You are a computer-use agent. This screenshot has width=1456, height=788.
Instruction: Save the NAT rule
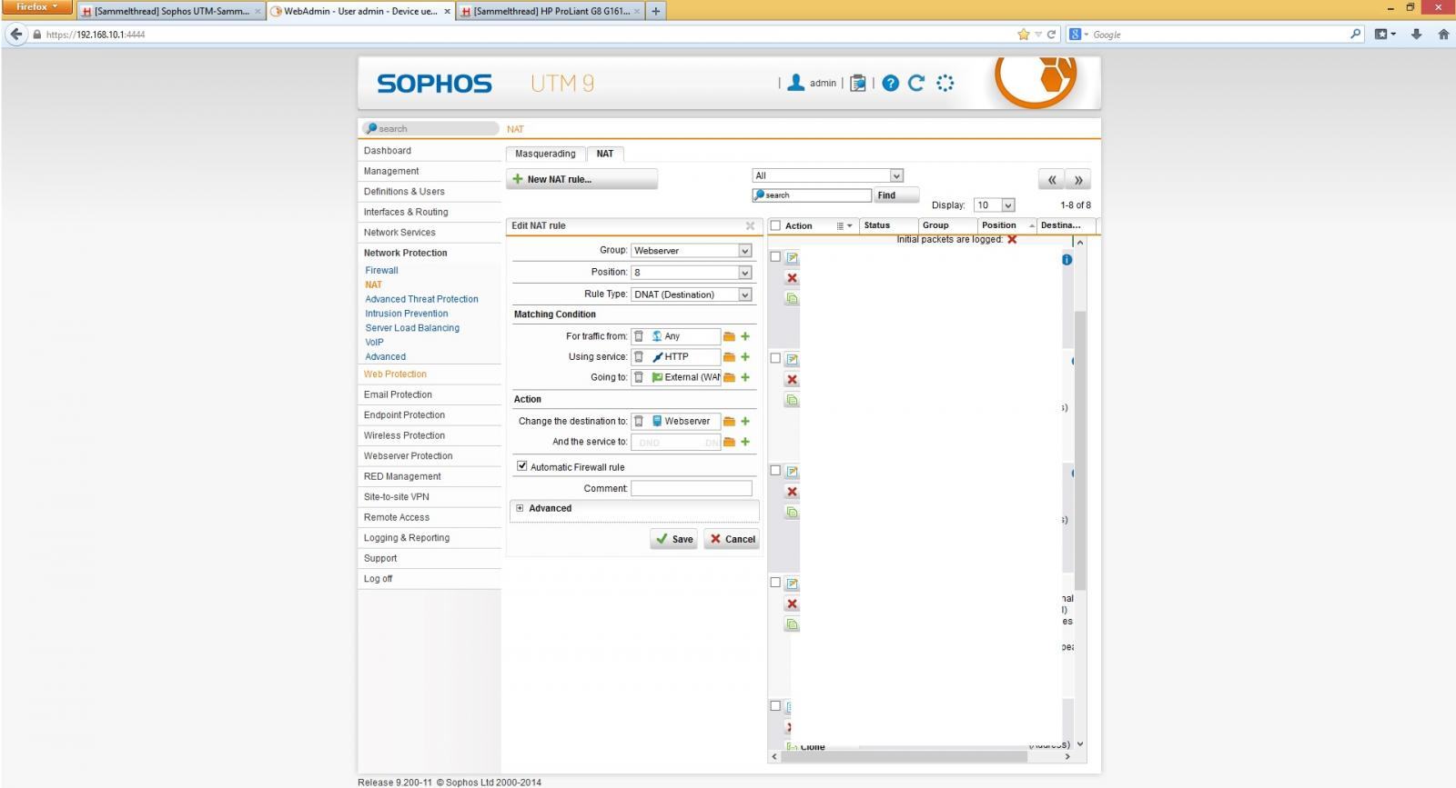tap(673, 539)
